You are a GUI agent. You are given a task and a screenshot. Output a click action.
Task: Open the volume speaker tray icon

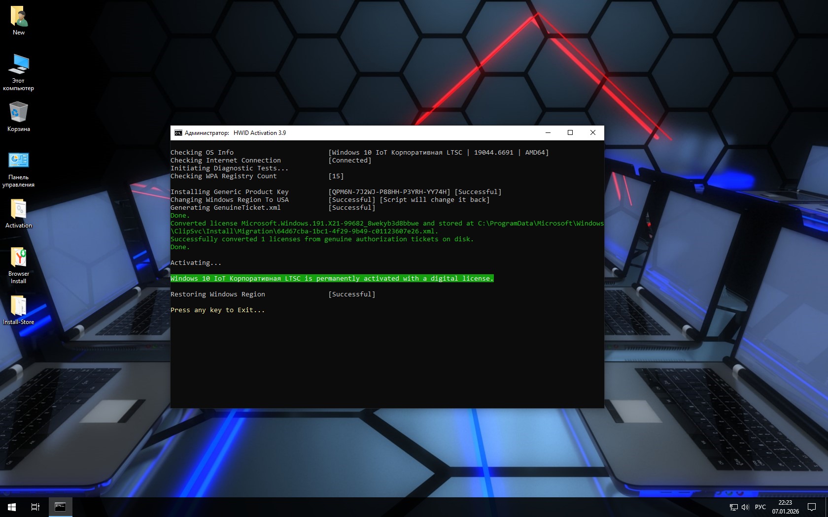point(745,507)
